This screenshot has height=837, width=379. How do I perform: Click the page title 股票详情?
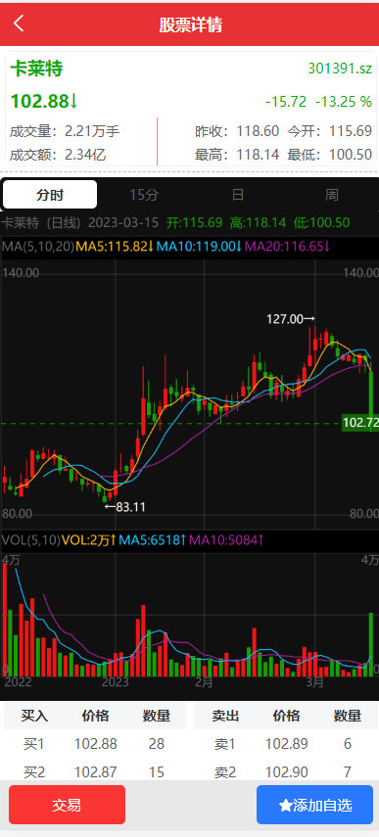click(191, 24)
